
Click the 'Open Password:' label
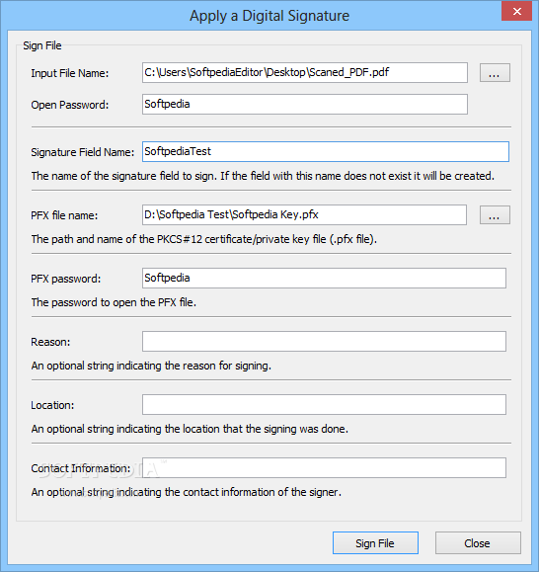(x=70, y=105)
